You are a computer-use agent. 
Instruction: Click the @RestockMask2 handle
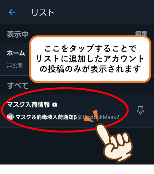point(98,117)
